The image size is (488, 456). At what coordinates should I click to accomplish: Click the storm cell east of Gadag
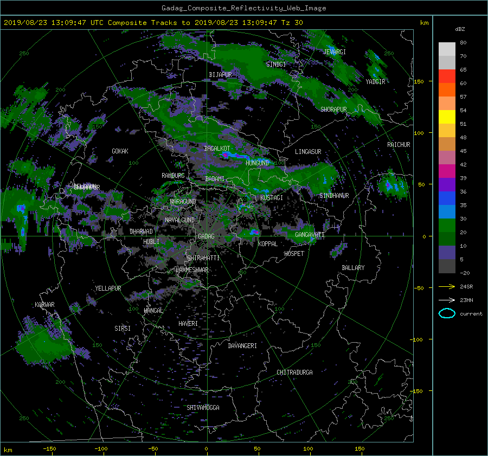(x=254, y=232)
